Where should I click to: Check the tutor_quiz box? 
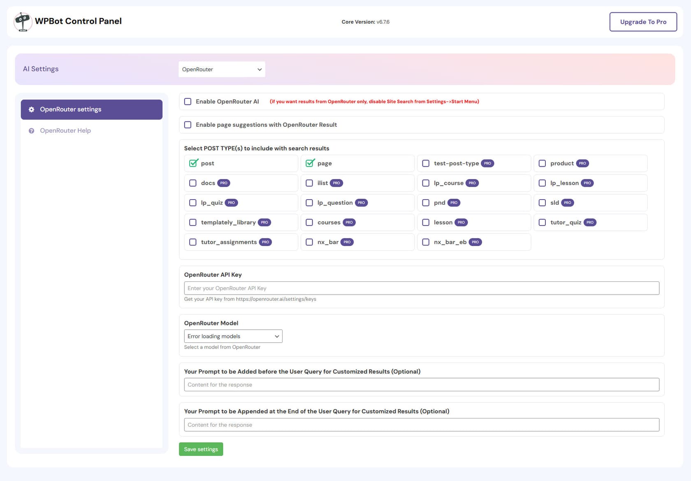[x=542, y=223]
